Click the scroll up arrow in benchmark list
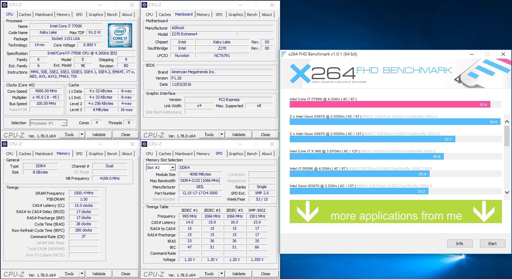 507,122
